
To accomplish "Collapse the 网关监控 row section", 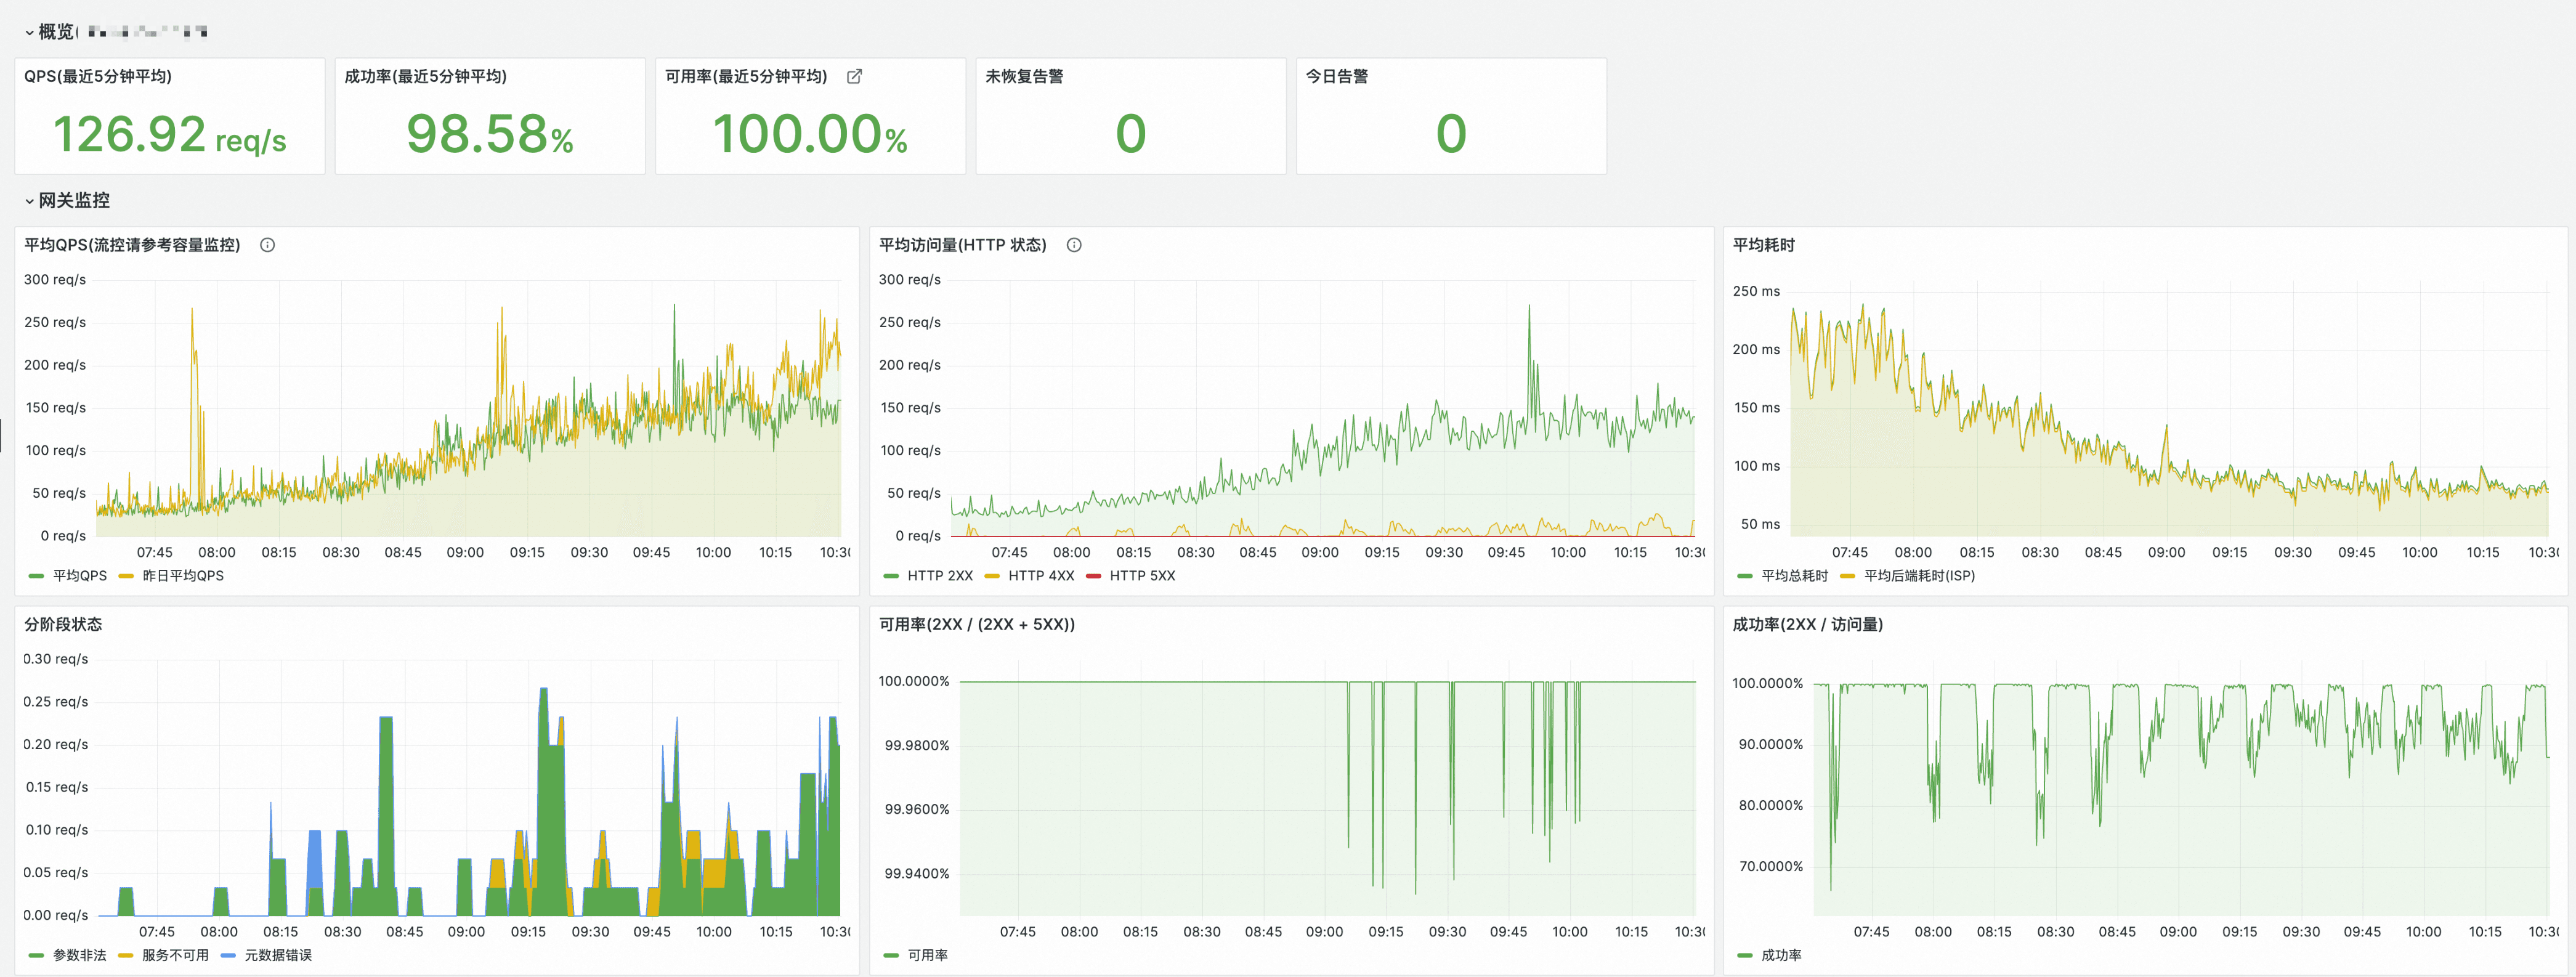I will pos(29,201).
